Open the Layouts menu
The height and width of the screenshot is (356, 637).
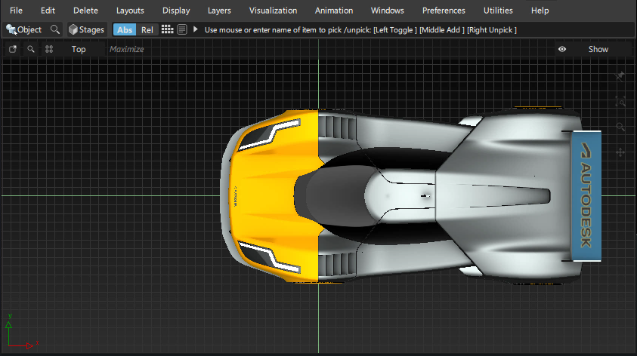(130, 11)
